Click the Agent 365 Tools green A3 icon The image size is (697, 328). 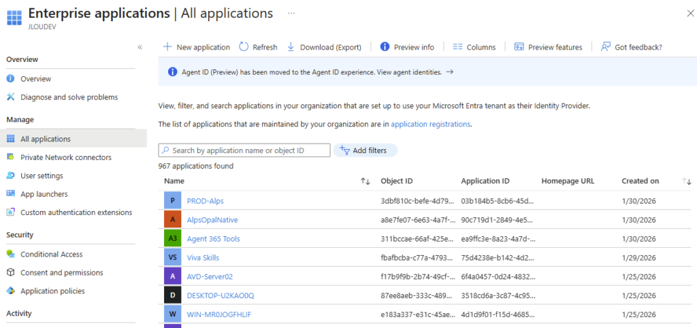coord(173,239)
